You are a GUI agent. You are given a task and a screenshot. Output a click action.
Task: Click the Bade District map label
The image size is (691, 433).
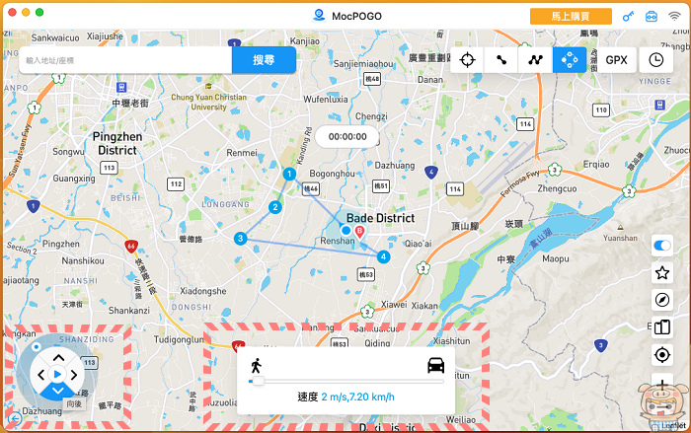380,218
